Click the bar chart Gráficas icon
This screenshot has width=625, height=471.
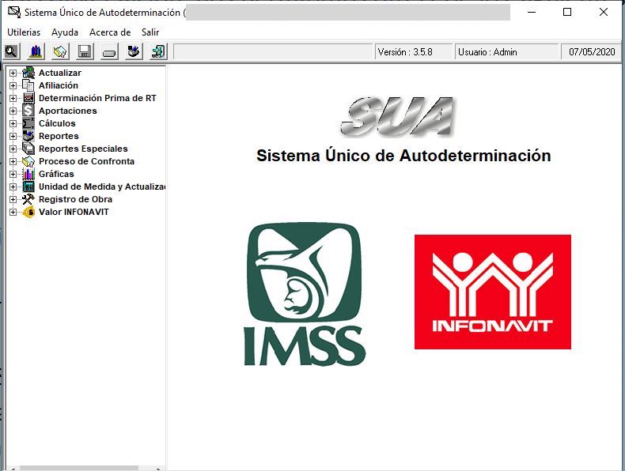click(x=28, y=174)
